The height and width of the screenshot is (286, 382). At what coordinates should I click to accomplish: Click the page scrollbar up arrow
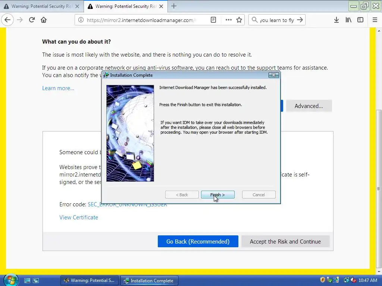pos(379,31)
